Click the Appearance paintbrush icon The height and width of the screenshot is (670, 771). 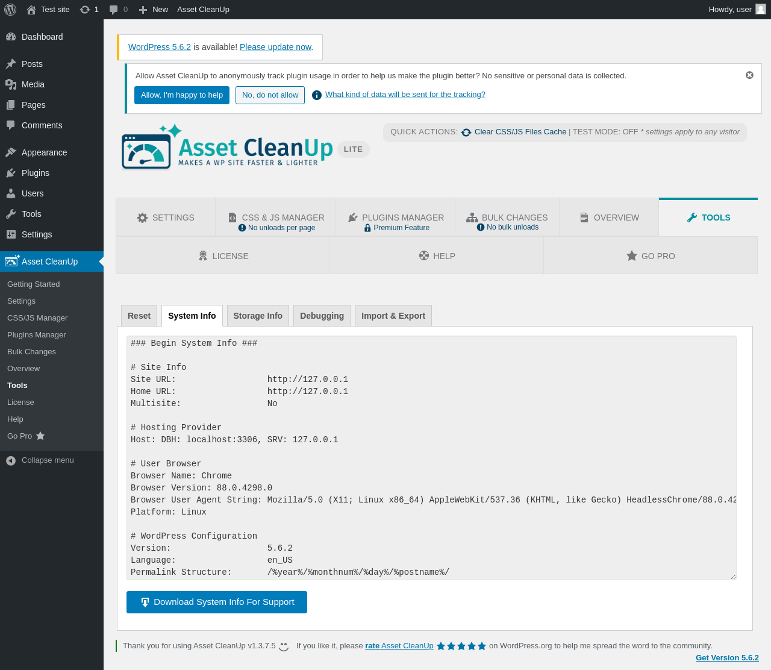click(11, 152)
